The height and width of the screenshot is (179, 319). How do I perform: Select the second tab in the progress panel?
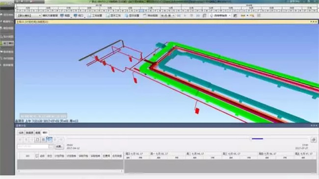tap(30, 132)
